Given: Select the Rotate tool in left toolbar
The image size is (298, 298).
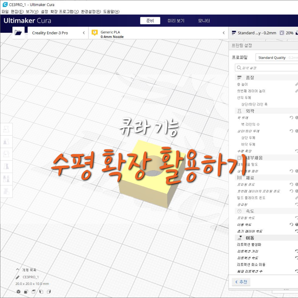Looking at the screenshot, I should point(6,154).
